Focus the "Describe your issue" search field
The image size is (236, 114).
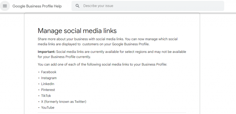pos(147,6)
